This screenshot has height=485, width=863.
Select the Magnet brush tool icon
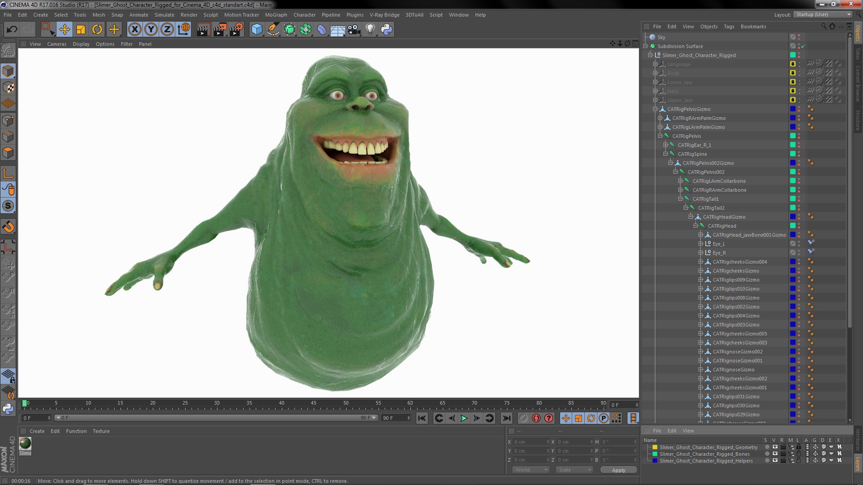(x=8, y=227)
